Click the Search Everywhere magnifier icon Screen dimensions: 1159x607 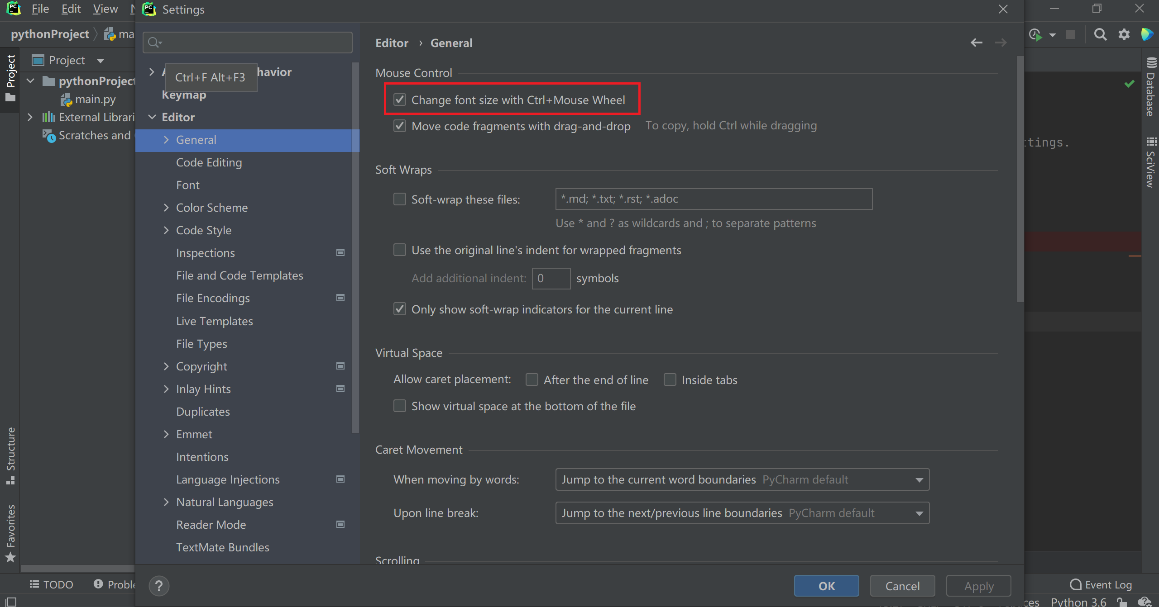coord(1100,34)
